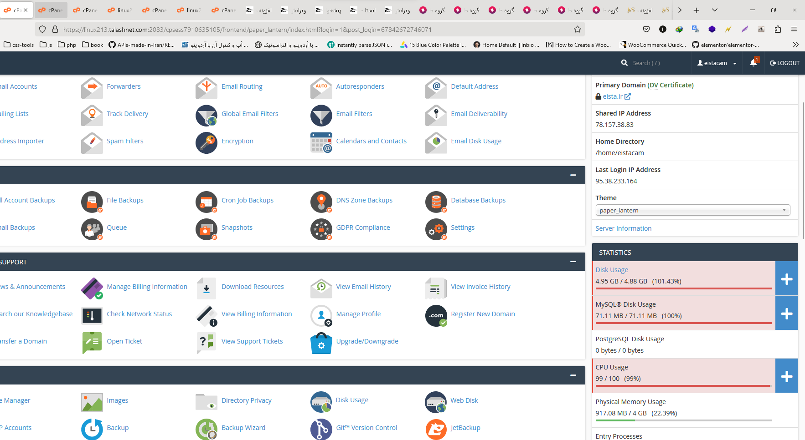Image resolution: width=805 pixels, height=440 pixels.
Task: Open the browser tab list dropdown
Action: click(714, 10)
